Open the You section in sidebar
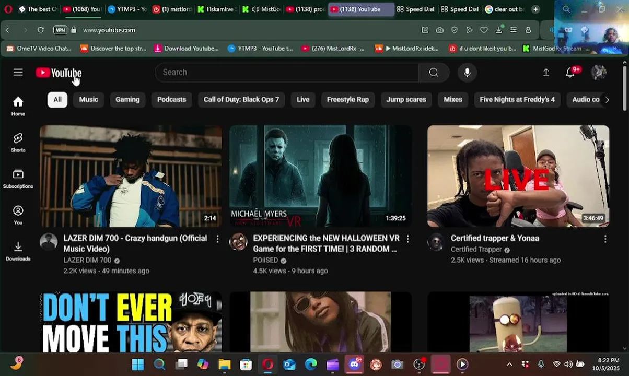The width and height of the screenshot is (629, 376). click(18, 215)
